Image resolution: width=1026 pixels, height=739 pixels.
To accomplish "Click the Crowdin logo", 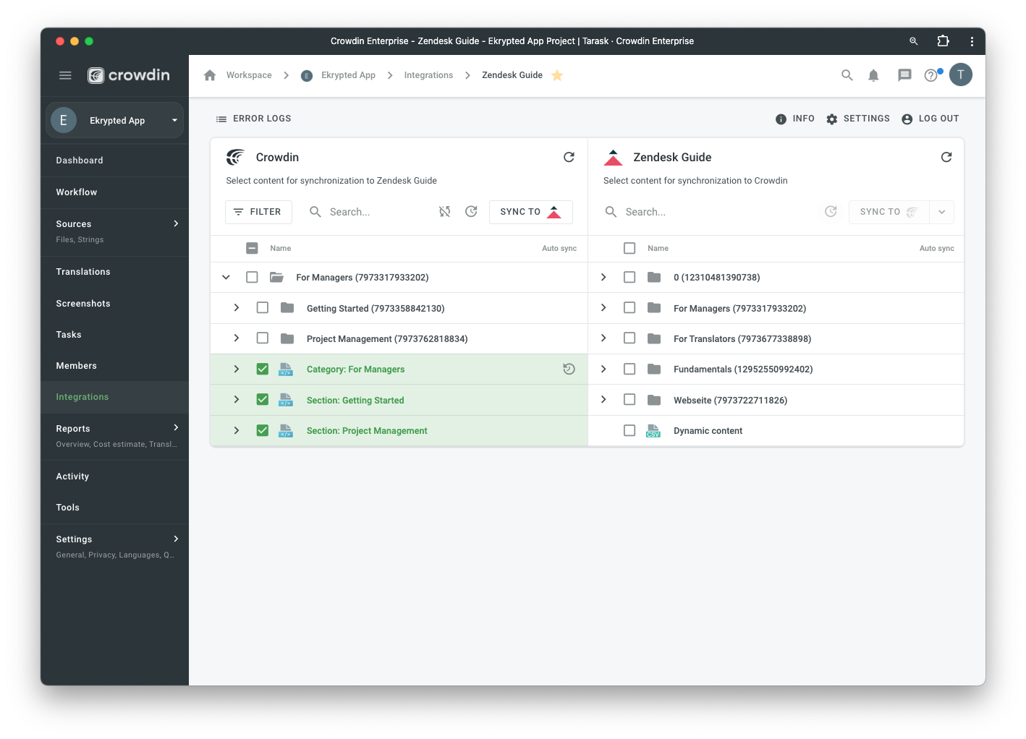I will coord(129,75).
